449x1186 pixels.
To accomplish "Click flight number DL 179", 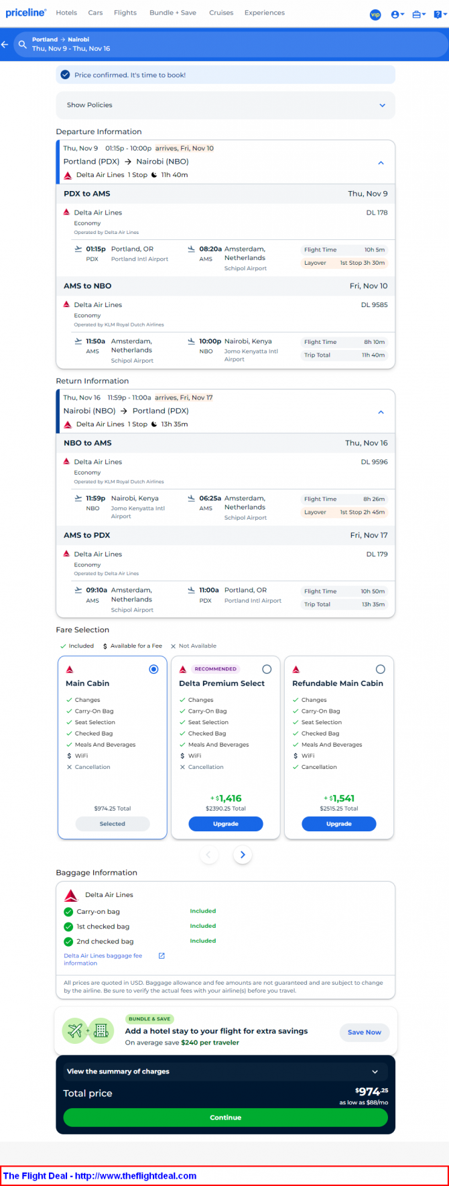I will pyautogui.click(x=377, y=554).
